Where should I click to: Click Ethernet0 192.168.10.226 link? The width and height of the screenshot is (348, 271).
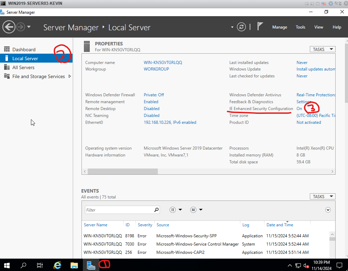(x=170, y=122)
